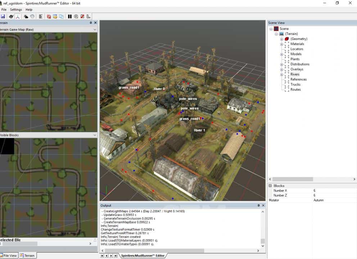
Task: Pin the Output panel
Action: point(258,205)
